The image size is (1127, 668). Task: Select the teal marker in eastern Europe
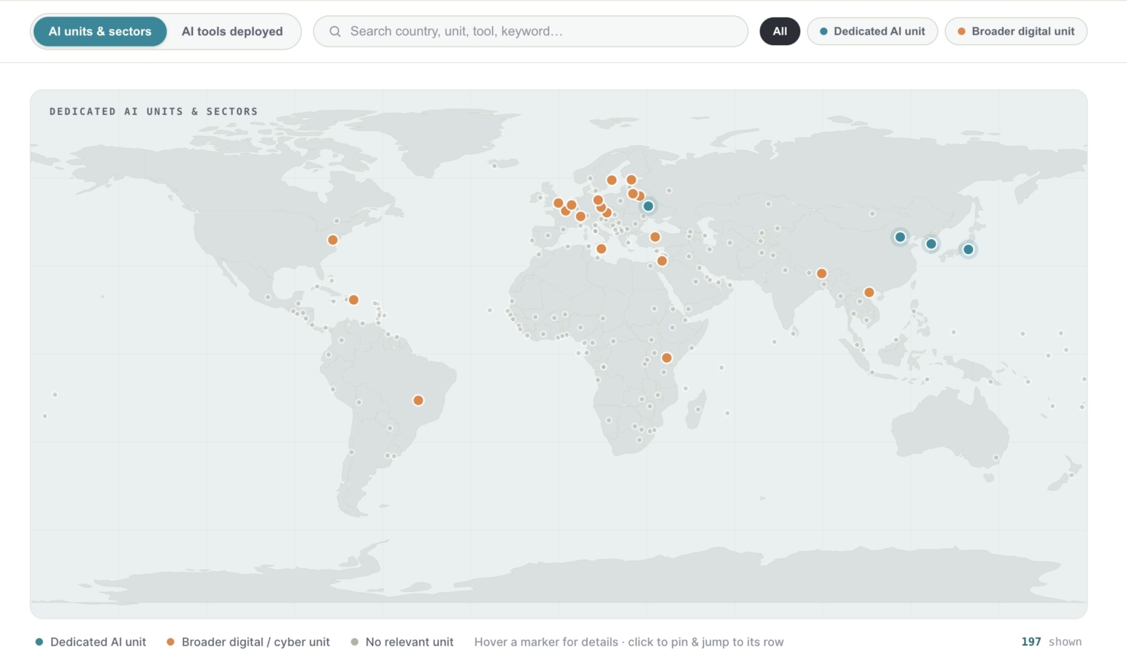pos(648,206)
